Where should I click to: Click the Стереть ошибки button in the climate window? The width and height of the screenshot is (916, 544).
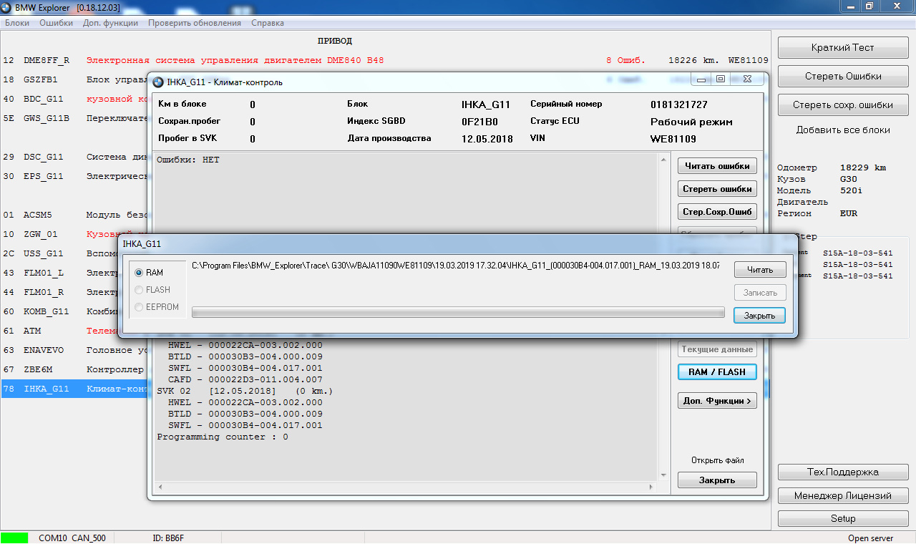coord(717,189)
